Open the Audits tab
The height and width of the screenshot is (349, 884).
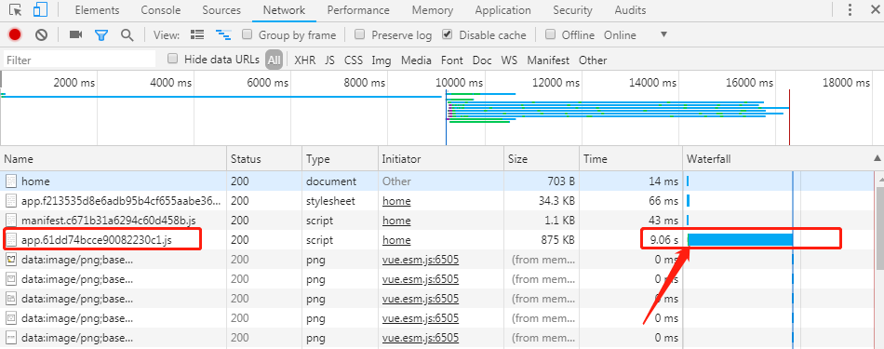coord(630,10)
